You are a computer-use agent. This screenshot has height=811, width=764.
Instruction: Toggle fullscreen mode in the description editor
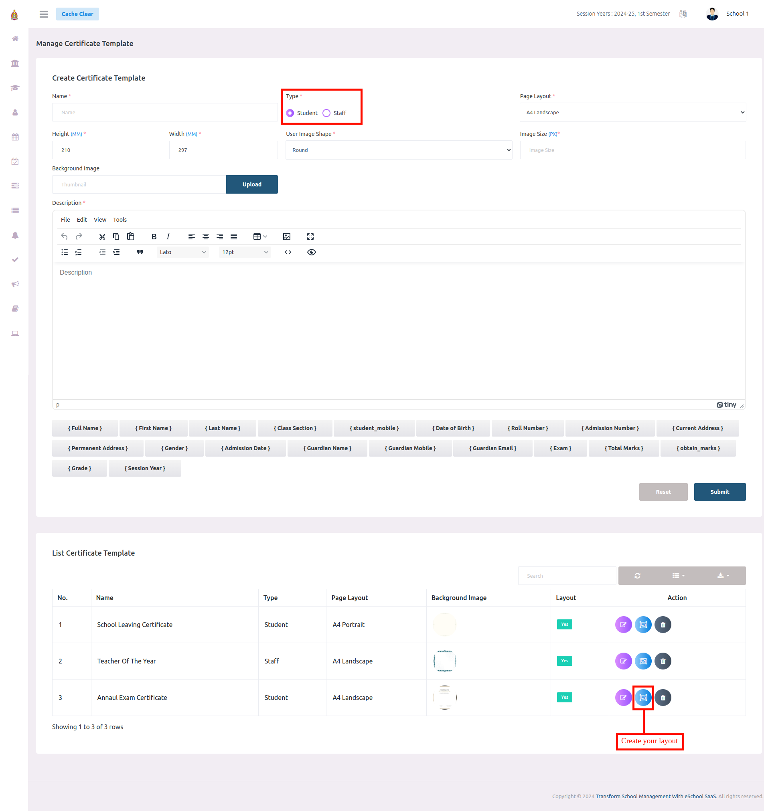point(310,236)
